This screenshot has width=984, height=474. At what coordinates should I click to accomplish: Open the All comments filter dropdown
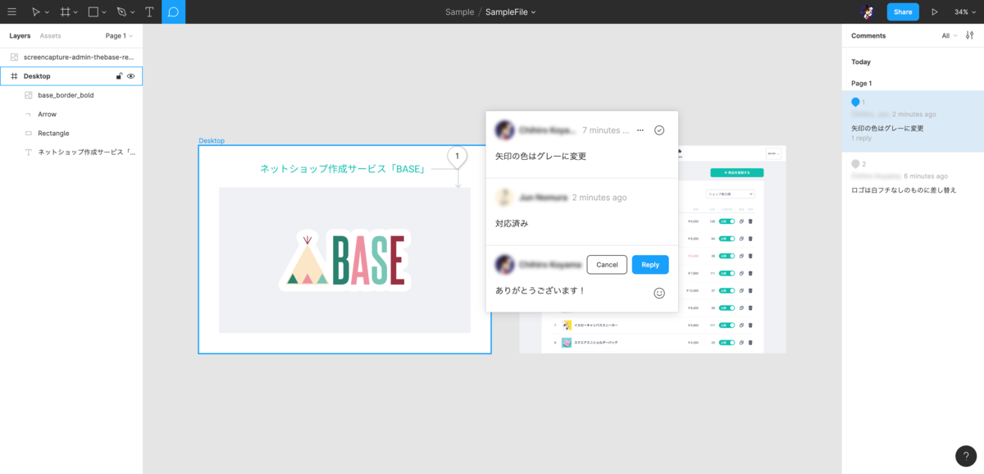pyautogui.click(x=950, y=36)
